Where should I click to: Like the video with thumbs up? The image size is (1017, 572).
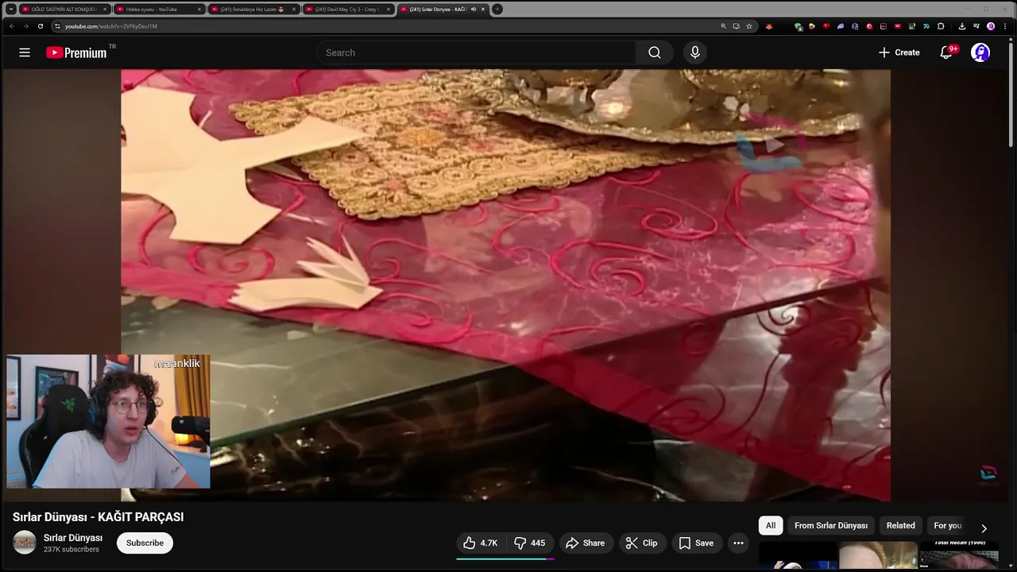coord(480,543)
